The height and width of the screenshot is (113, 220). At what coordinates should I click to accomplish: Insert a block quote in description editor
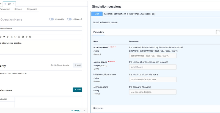(4, 37)
